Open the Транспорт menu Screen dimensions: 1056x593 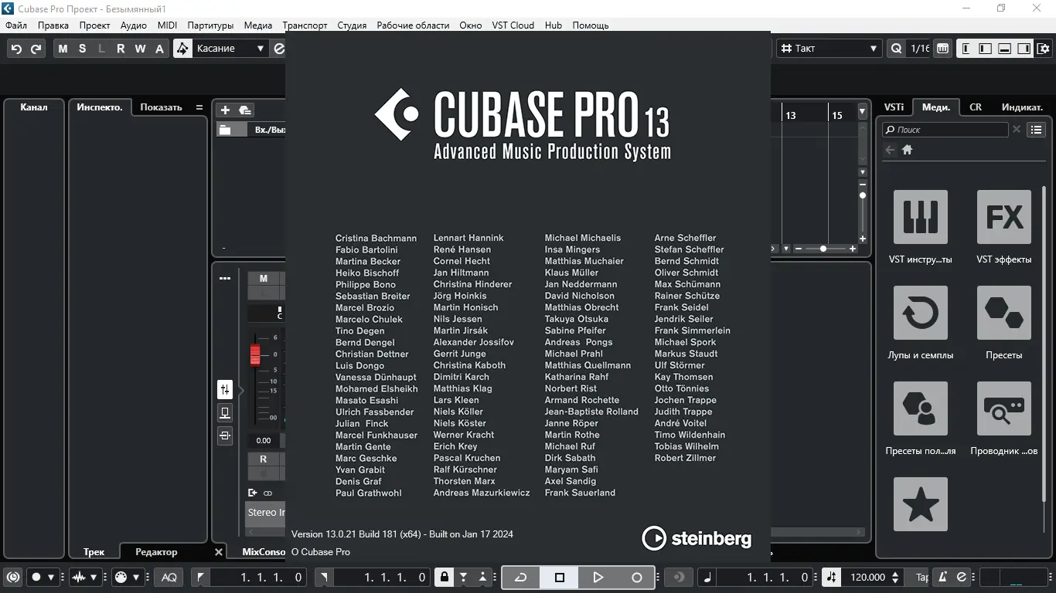[305, 25]
